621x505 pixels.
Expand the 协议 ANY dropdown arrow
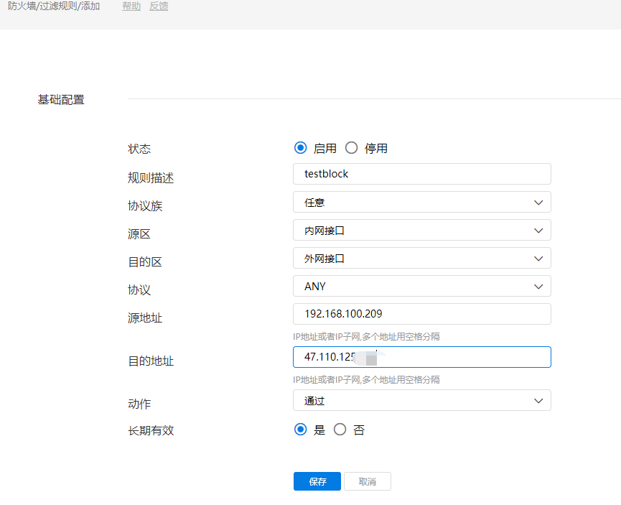(538, 287)
